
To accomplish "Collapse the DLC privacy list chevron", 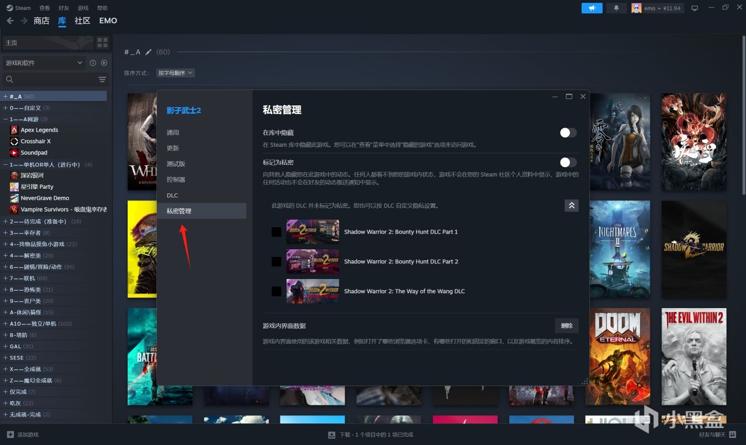I will pos(572,206).
